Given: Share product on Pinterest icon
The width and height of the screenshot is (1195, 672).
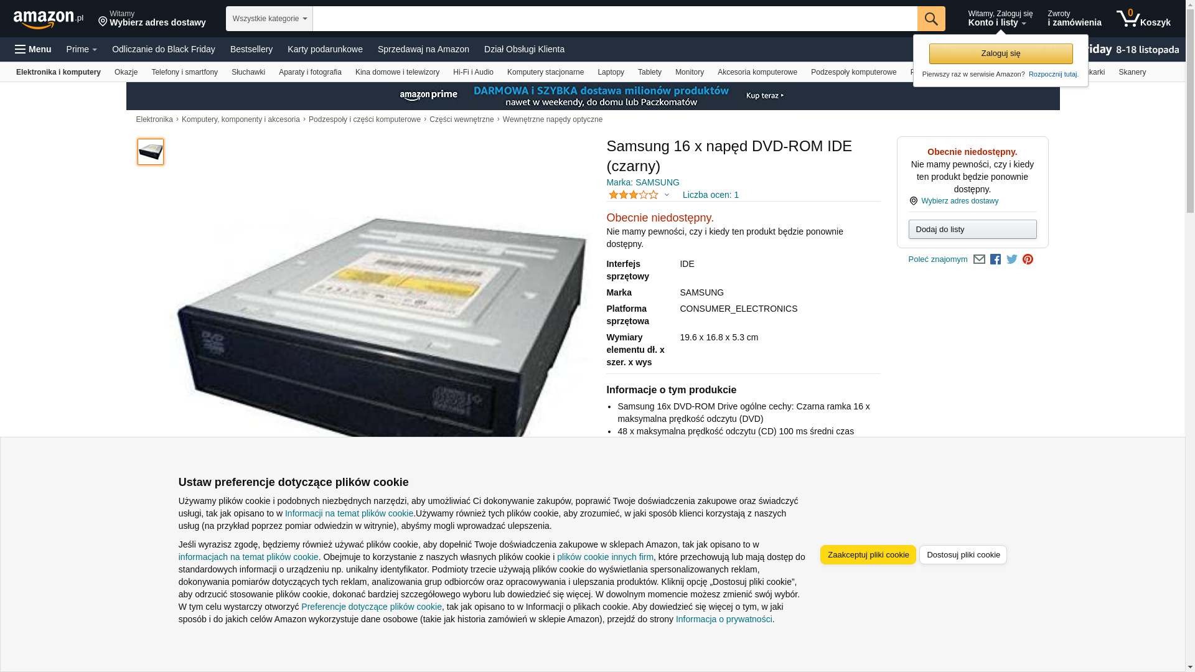Looking at the screenshot, I should click(x=1028, y=259).
